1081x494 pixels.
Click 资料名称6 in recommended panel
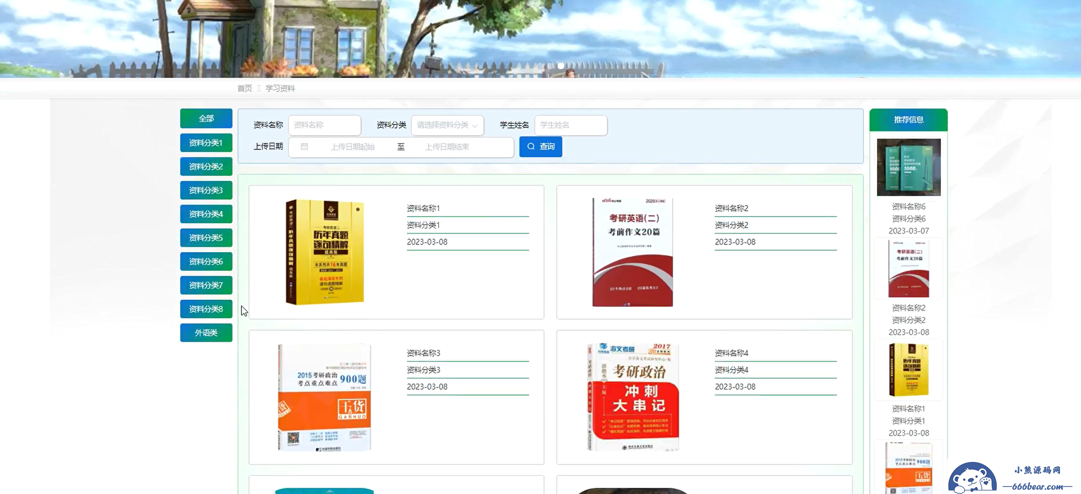[x=909, y=207]
